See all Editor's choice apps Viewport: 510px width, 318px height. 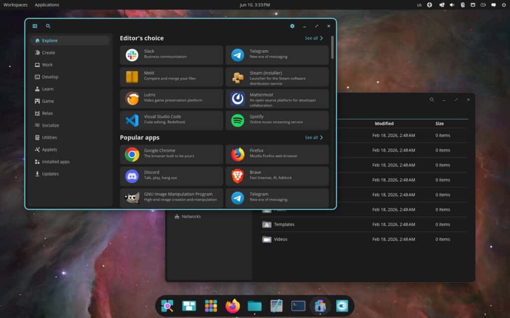[314, 38]
